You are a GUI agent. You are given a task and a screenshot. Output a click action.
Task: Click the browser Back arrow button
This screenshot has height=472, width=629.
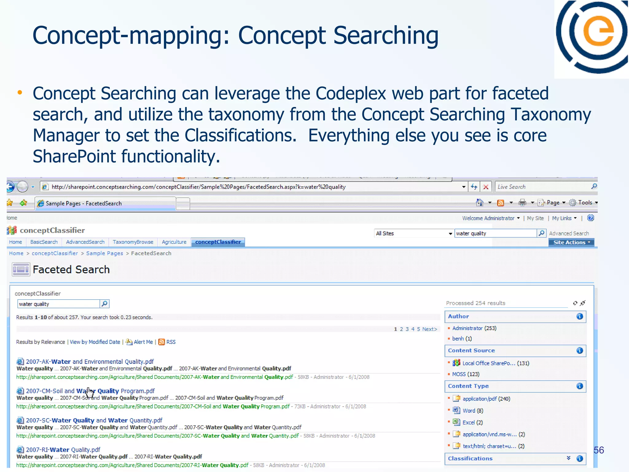coord(10,187)
